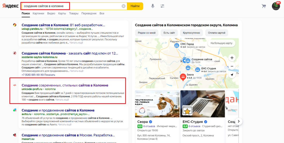Switch to the Карты tab

62,14
